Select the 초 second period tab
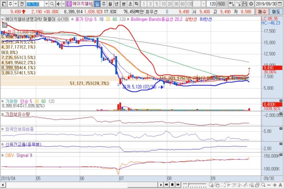The image size is (284, 189). coord(130,3)
